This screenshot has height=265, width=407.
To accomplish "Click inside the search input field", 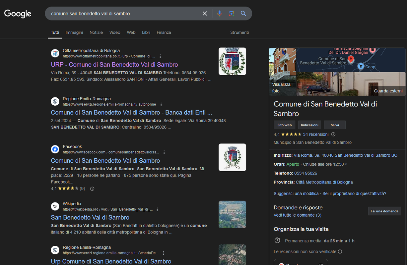I will pos(124,14).
